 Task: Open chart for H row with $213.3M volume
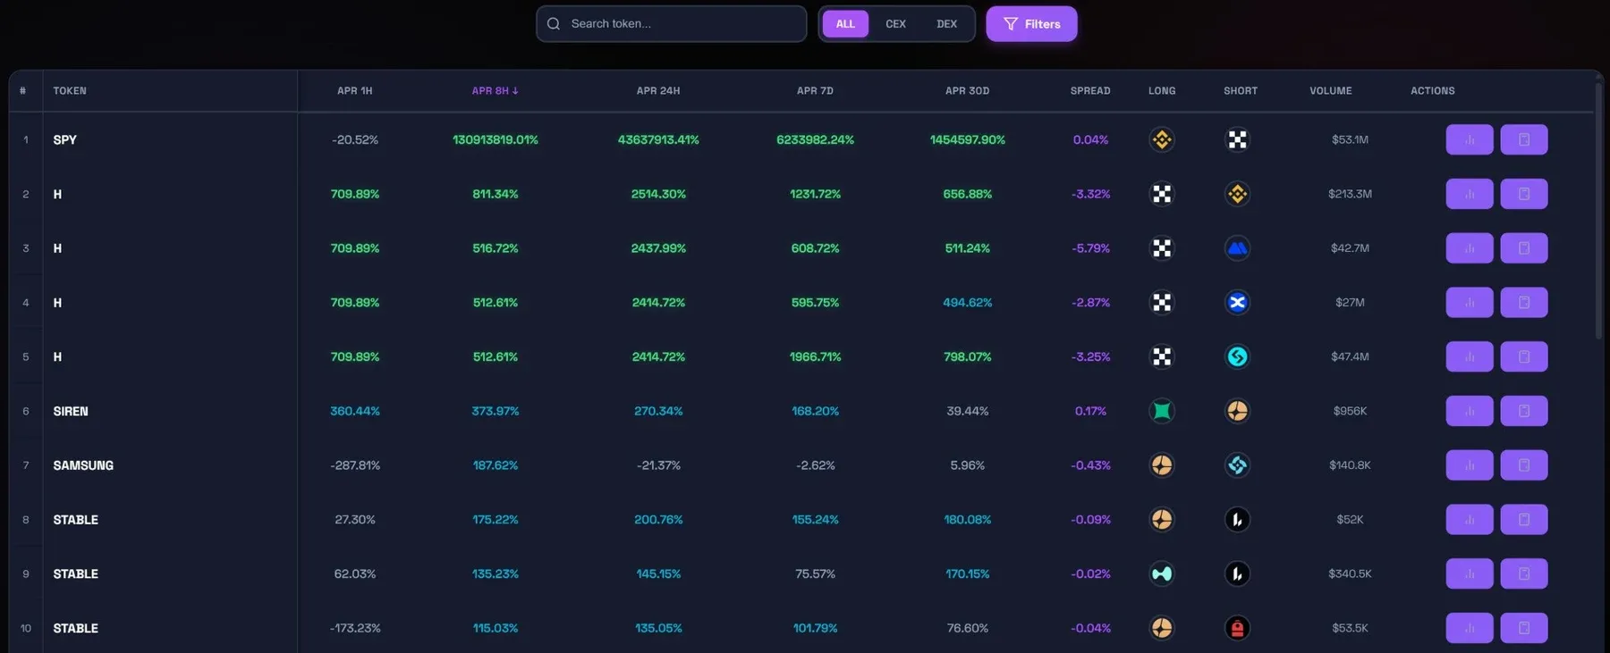click(1469, 194)
